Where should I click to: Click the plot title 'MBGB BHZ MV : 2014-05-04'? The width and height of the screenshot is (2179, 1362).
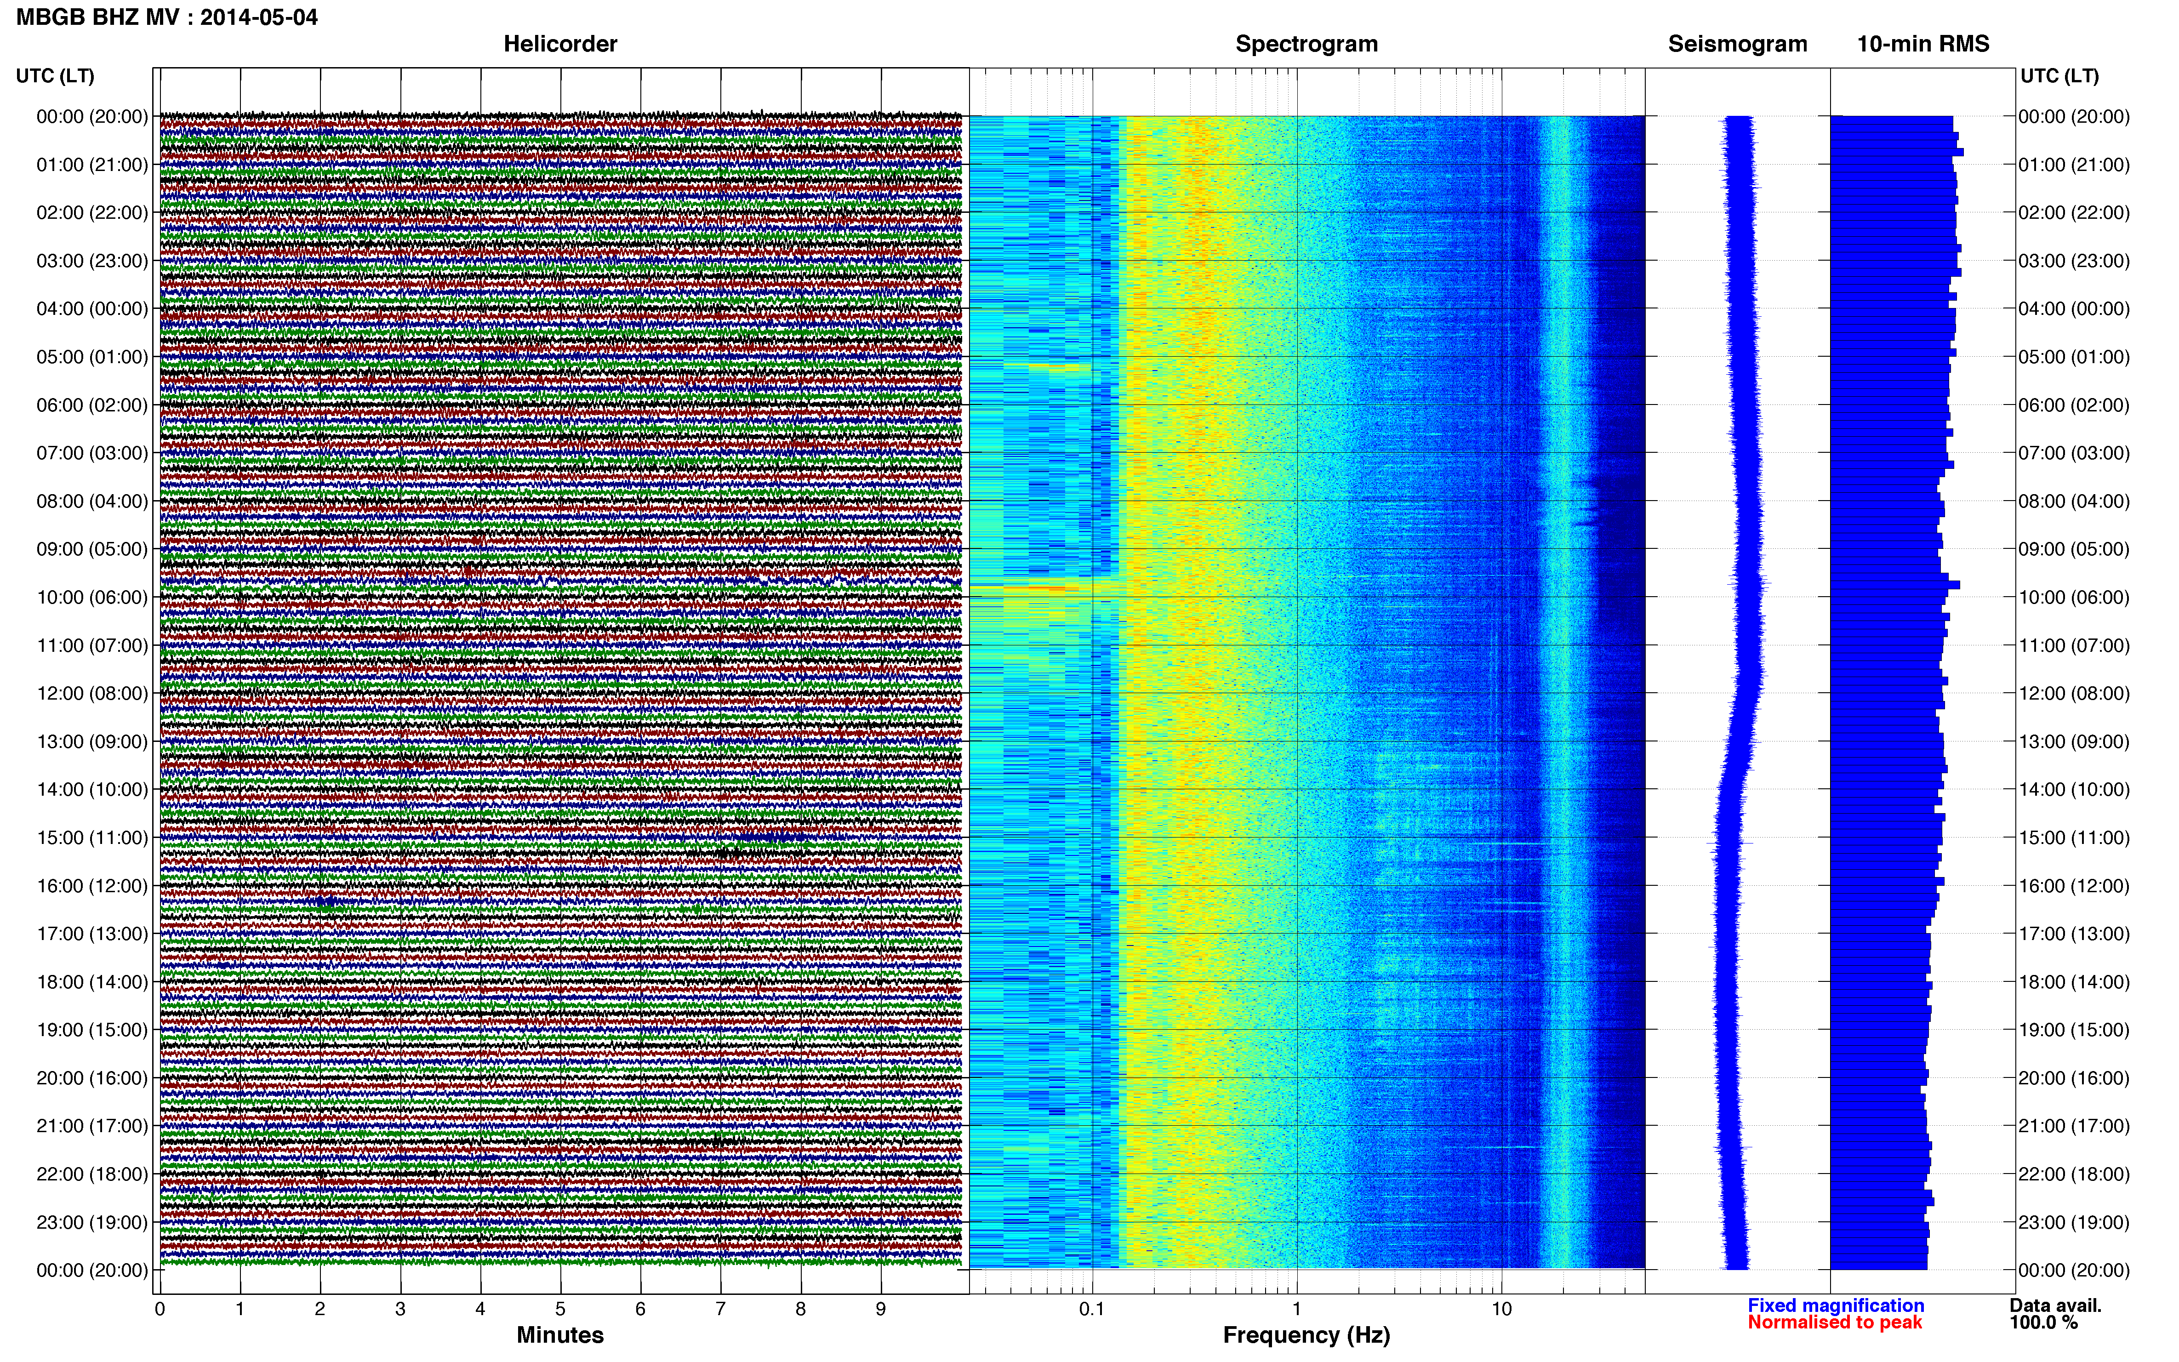(167, 17)
